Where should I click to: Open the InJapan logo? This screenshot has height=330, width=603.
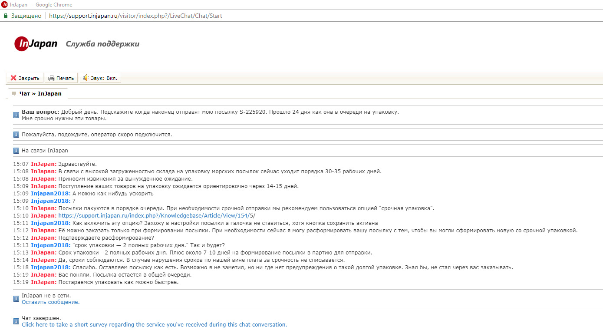36,44
